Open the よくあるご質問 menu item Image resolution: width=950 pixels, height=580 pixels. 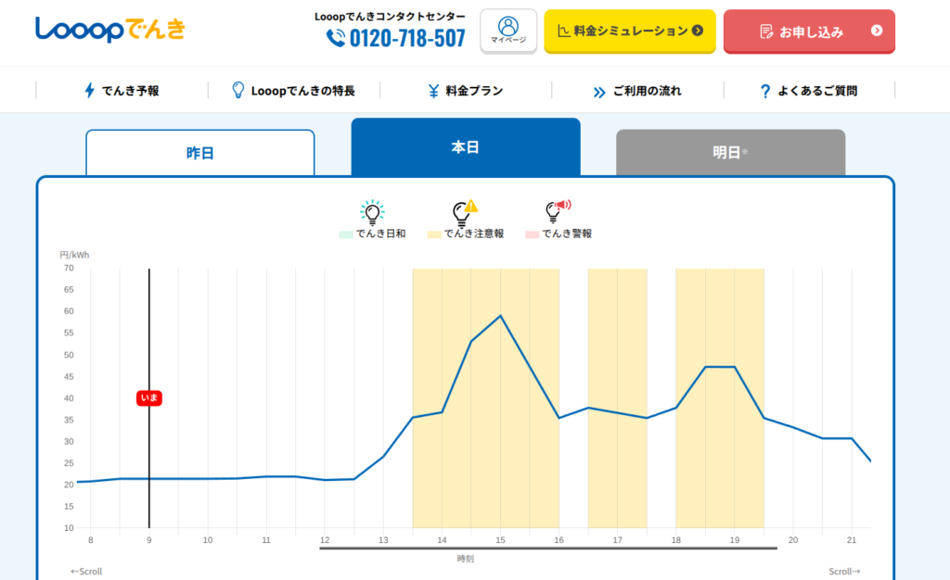tap(809, 91)
